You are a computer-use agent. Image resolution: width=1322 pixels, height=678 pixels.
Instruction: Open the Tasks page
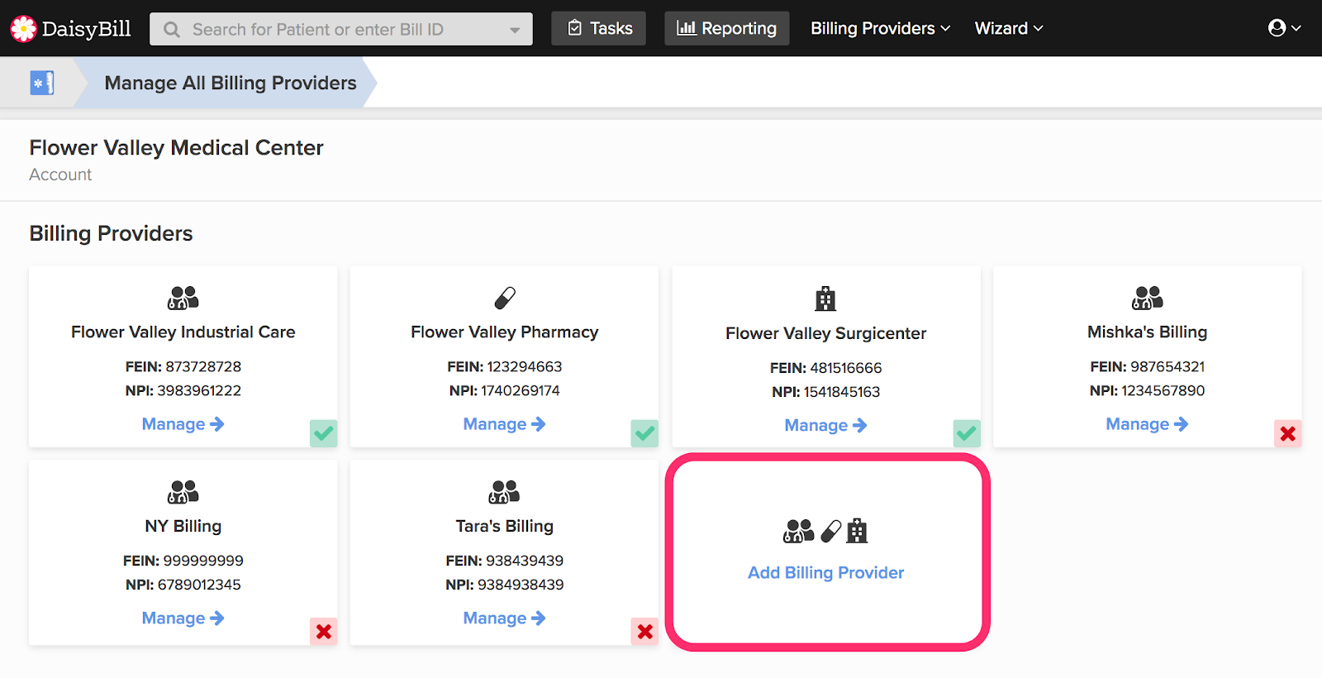point(599,28)
